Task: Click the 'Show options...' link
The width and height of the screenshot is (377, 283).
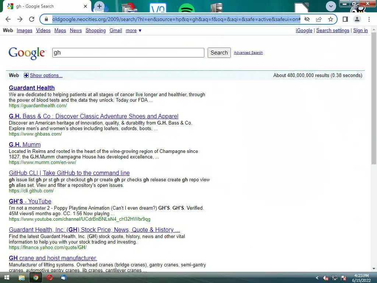Action: [x=46, y=75]
